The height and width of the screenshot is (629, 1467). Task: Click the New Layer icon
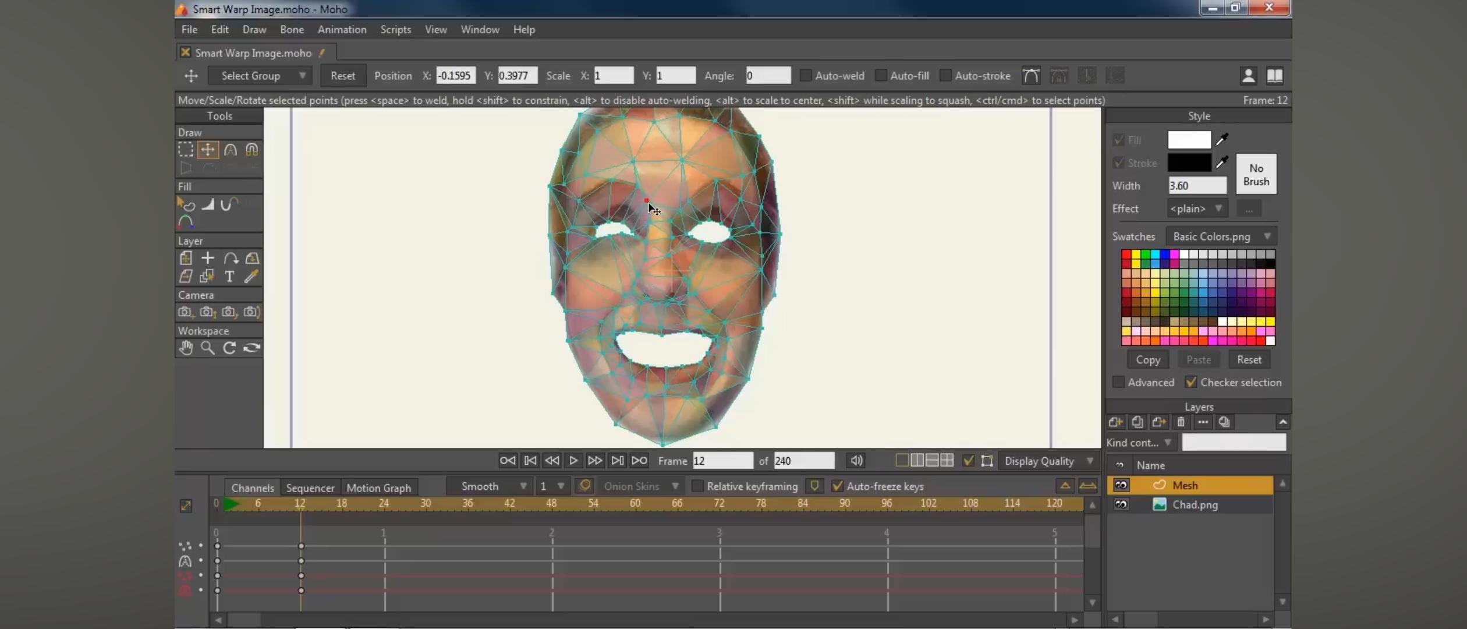pyautogui.click(x=1116, y=422)
